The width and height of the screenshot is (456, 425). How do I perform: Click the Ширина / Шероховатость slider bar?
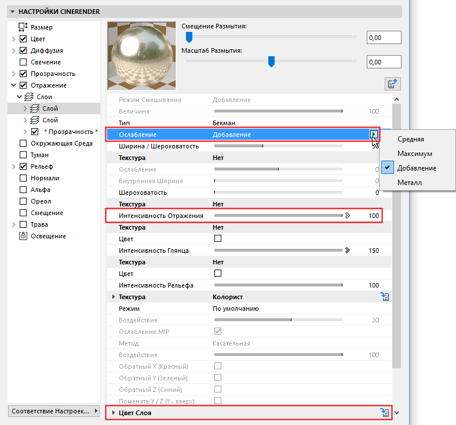click(278, 146)
